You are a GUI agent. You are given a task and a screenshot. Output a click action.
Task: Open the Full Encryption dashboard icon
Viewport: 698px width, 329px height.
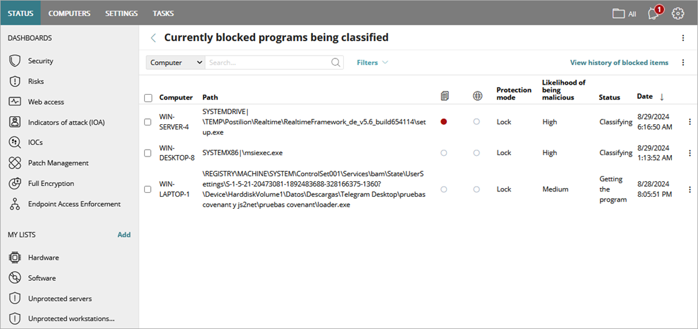pos(15,183)
